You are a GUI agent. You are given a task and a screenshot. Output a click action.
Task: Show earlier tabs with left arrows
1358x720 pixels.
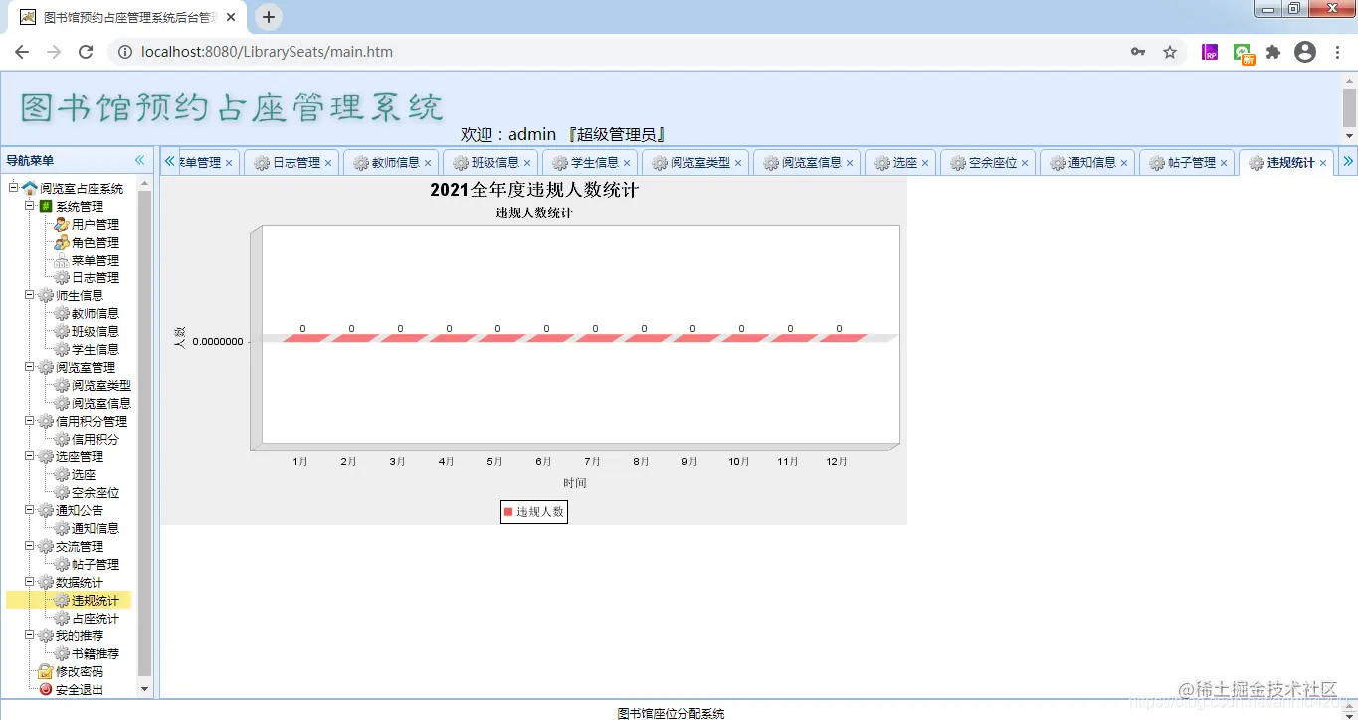click(169, 161)
